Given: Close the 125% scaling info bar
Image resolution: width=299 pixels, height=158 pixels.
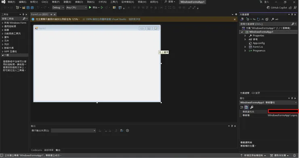Looking at the screenshot, I should pos(235,19).
